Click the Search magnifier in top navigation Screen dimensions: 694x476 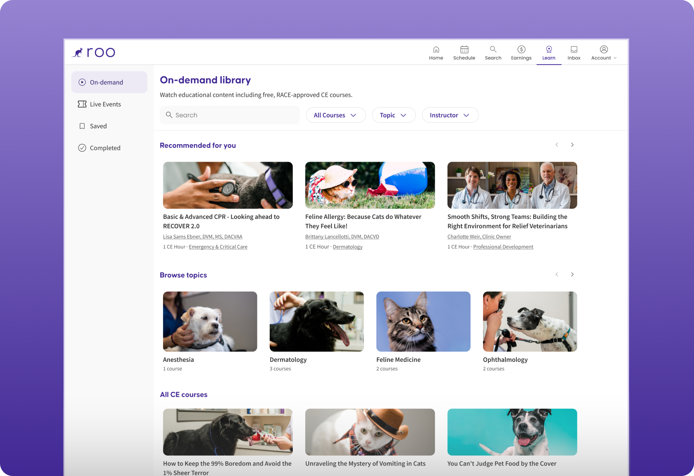point(493,49)
